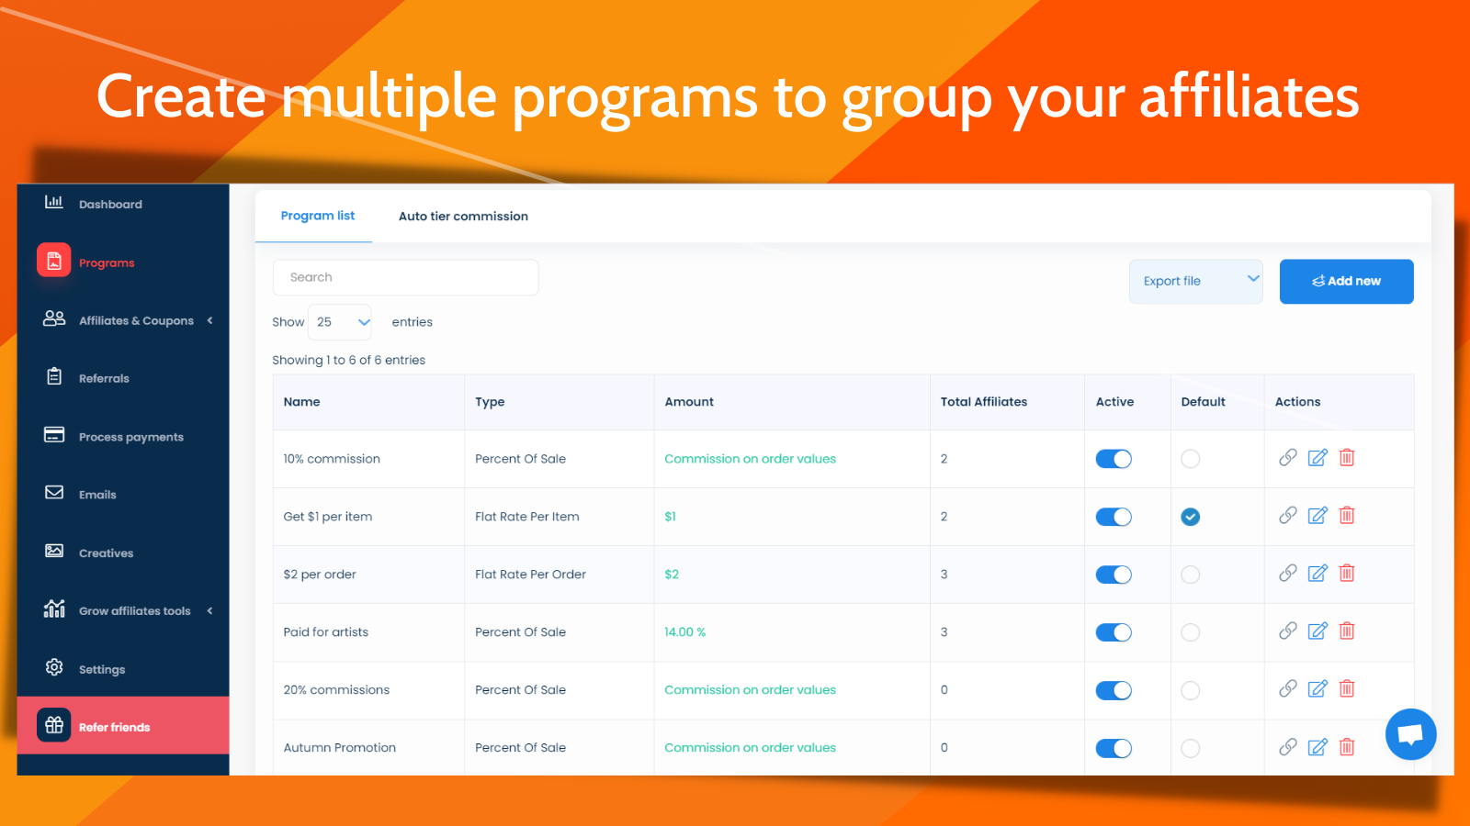This screenshot has height=826, width=1470.
Task: Open the Export file dropdown
Action: pyautogui.click(x=1194, y=281)
